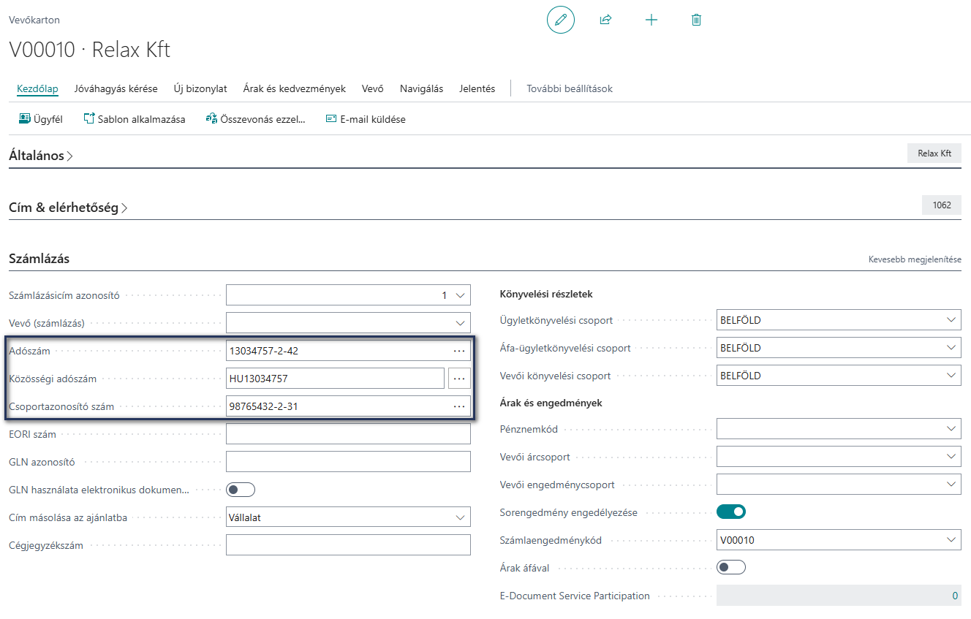Open Árak és kedvezmények menu
The width and height of the screenshot is (971, 619).
pos(295,89)
